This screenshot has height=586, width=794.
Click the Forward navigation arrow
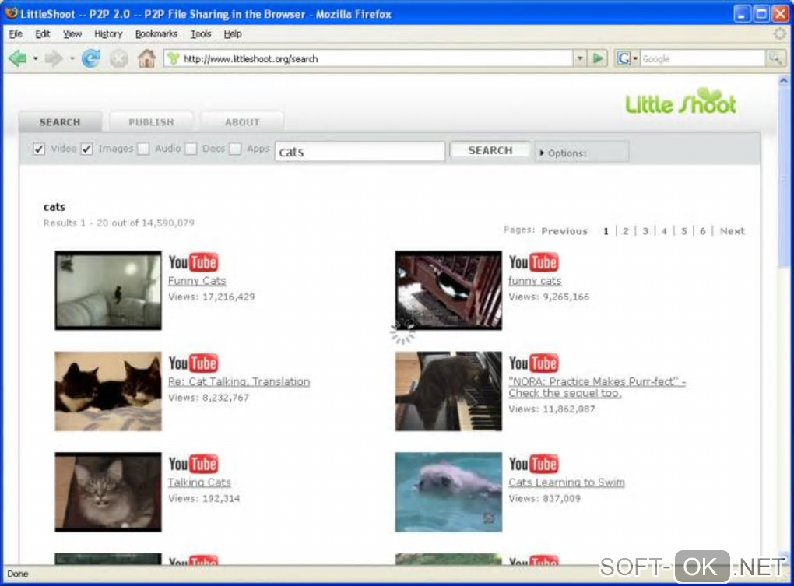[54, 58]
